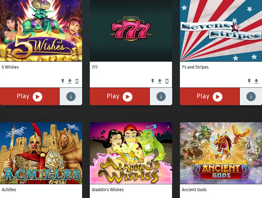Open the info button for 777
The image size is (262, 198).
click(161, 96)
